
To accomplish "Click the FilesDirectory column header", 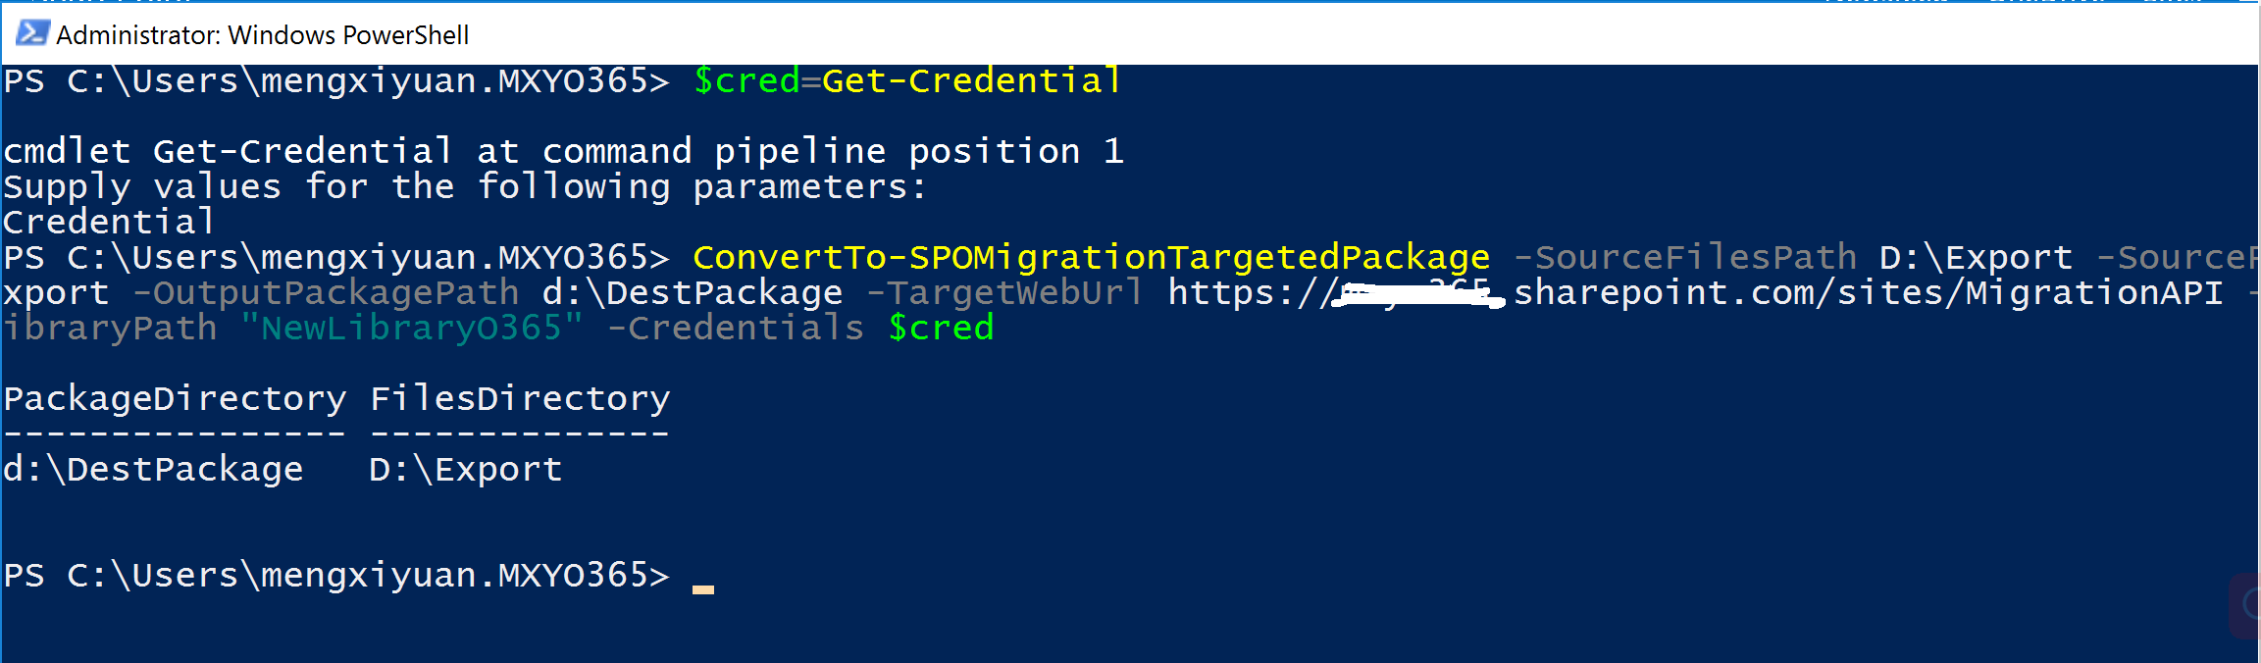I will coord(520,399).
